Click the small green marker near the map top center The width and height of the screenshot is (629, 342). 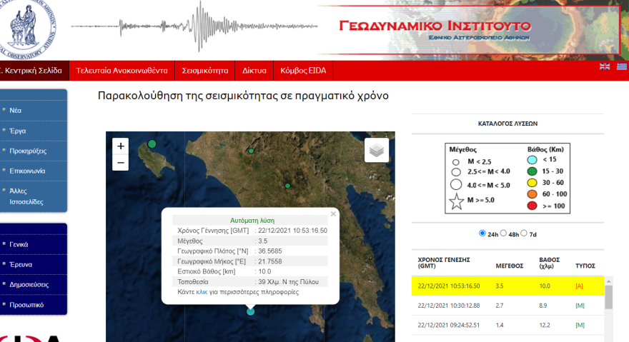251,151
